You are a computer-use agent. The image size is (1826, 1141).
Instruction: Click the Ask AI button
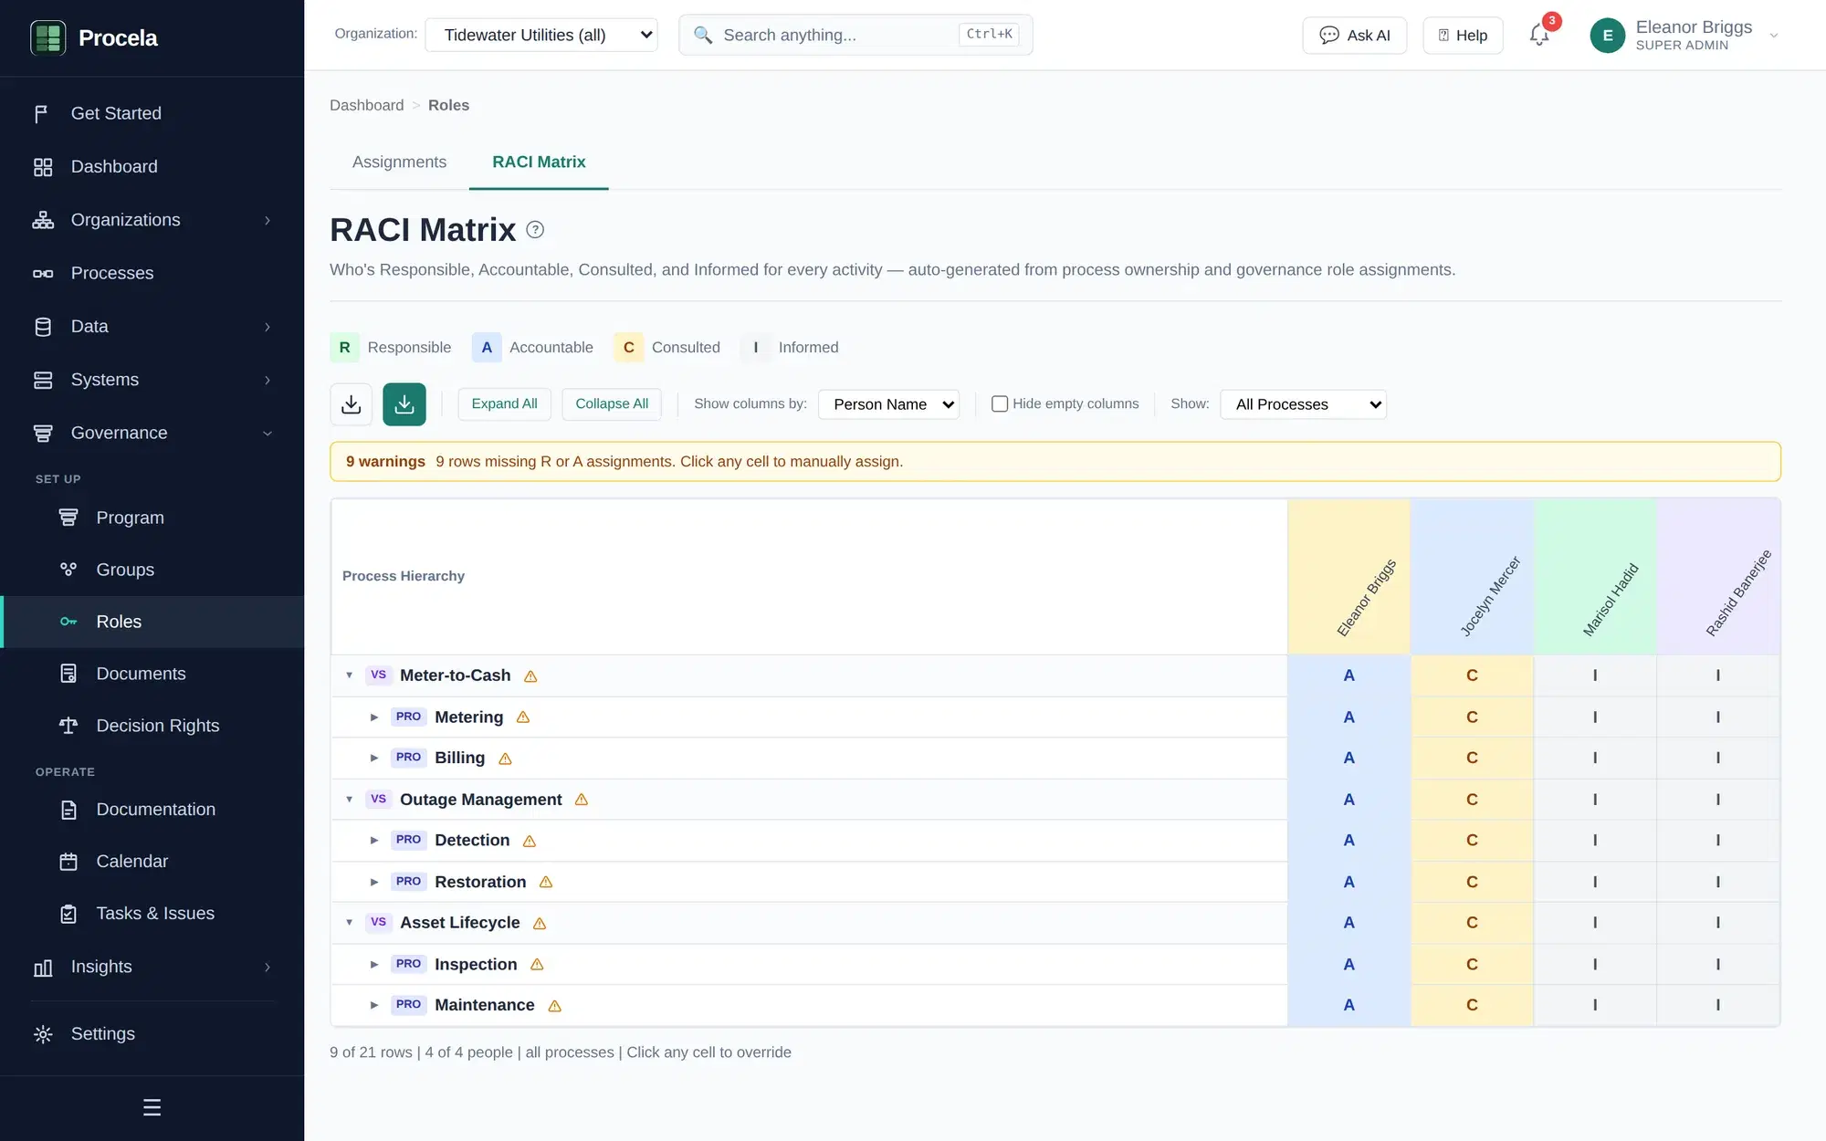[x=1355, y=36]
